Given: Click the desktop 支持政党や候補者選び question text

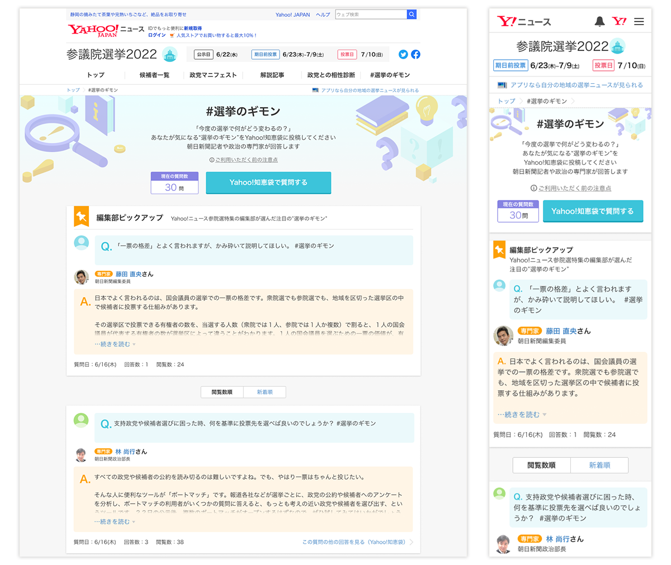Looking at the screenshot, I should point(245,423).
